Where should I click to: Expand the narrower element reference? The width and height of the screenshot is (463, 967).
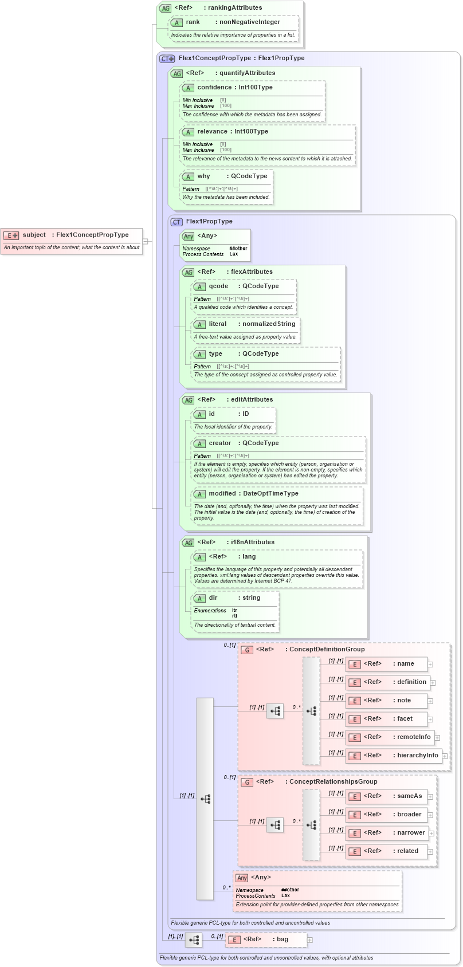pyautogui.click(x=431, y=834)
